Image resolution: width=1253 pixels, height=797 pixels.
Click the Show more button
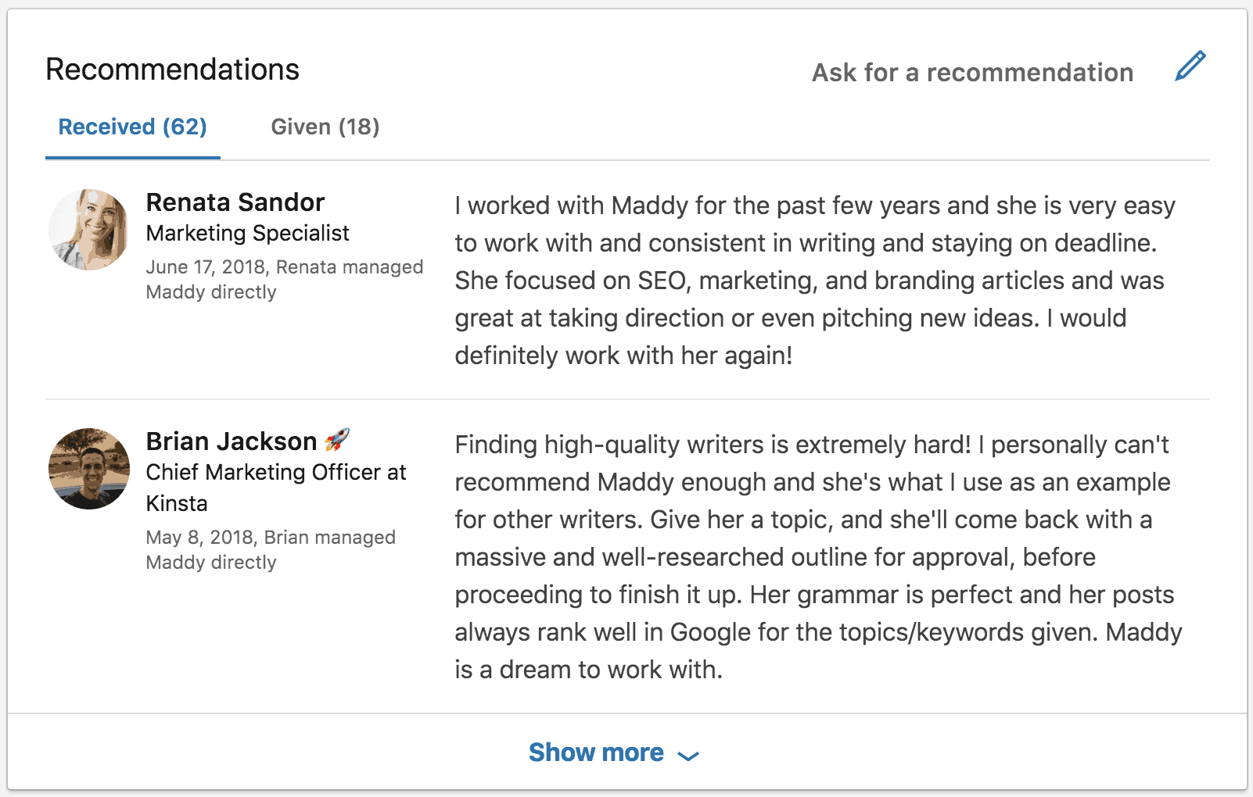click(x=596, y=752)
